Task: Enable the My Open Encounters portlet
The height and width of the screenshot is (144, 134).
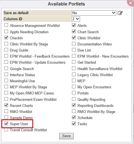Action: pos(74,87)
